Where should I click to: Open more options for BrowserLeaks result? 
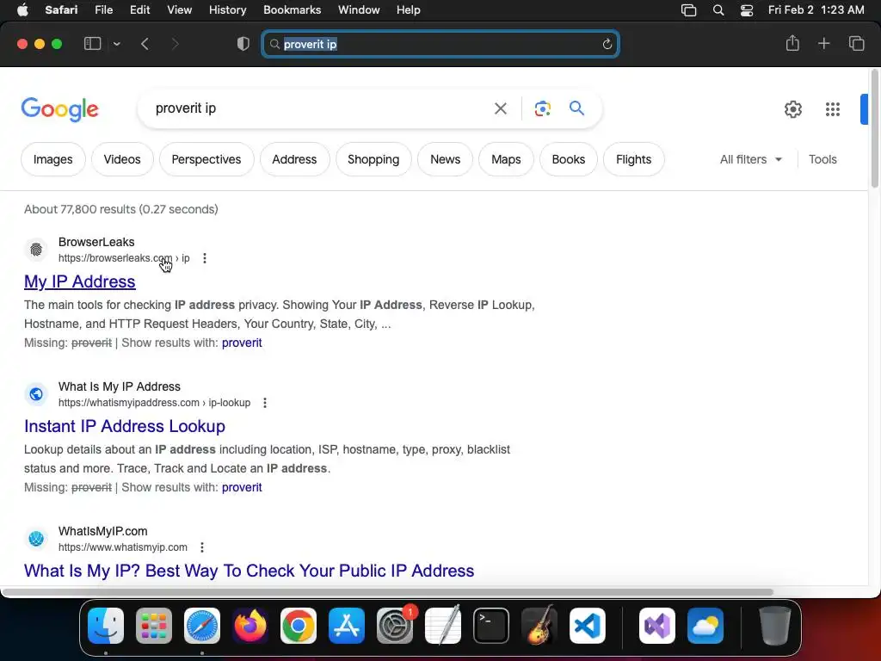pyautogui.click(x=205, y=258)
